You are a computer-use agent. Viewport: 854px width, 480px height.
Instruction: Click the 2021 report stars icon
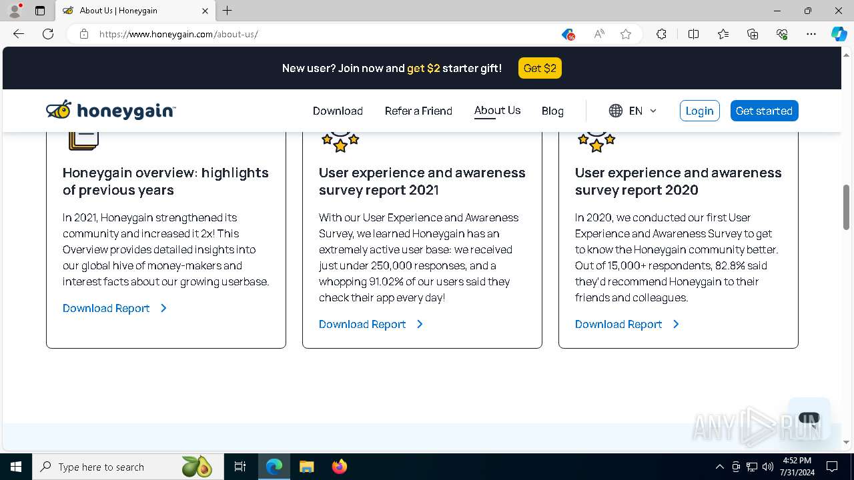pyautogui.click(x=340, y=141)
